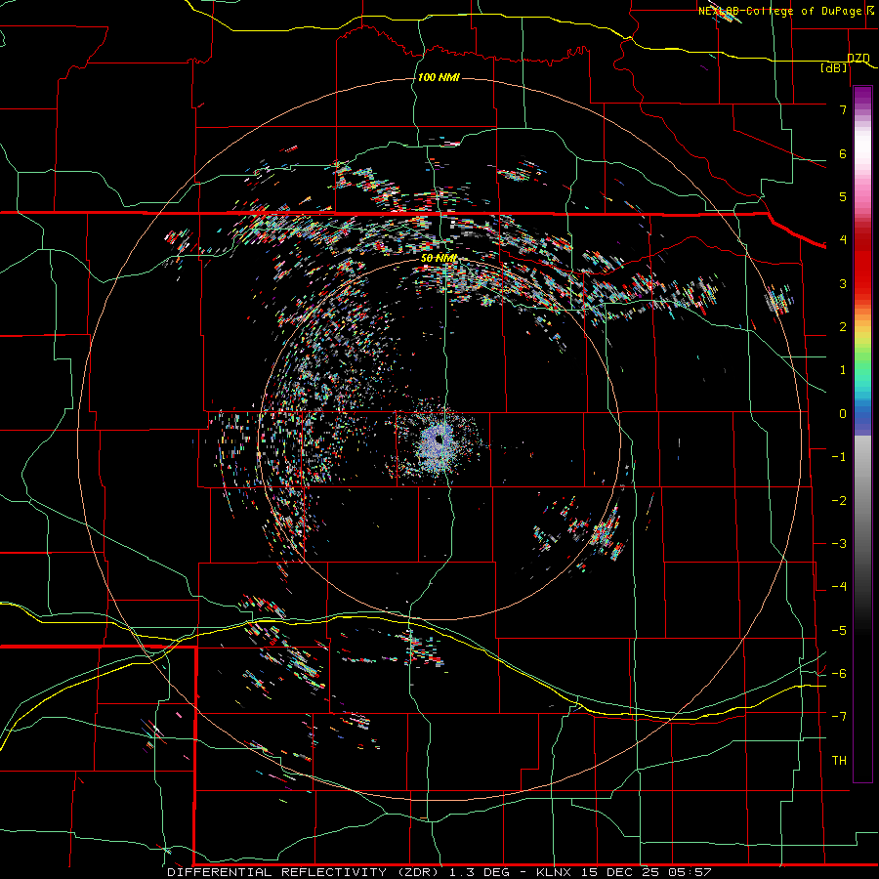Image resolution: width=879 pixels, height=879 pixels.
Task: Click the 7 value on the color scale
Action: click(x=843, y=109)
